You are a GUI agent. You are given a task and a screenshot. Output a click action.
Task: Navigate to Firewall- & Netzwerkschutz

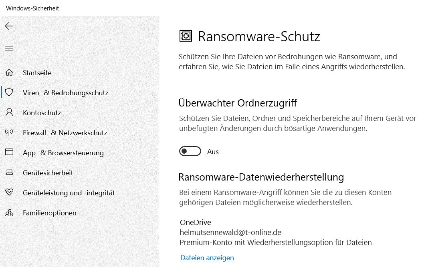65,133
